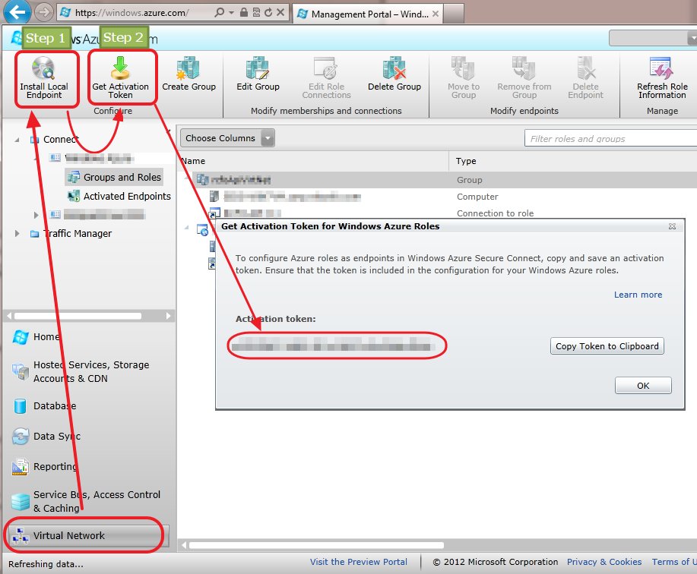
Task: Expand the second blurred subscription node
Action: point(36,216)
